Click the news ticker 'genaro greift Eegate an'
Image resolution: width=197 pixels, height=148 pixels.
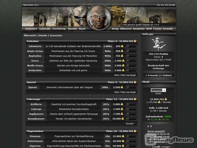[141, 25]
